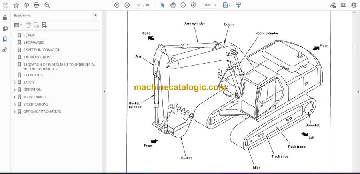Toggle the Bookmarks panel icon
360x174 pixels.
click(5, 39)
